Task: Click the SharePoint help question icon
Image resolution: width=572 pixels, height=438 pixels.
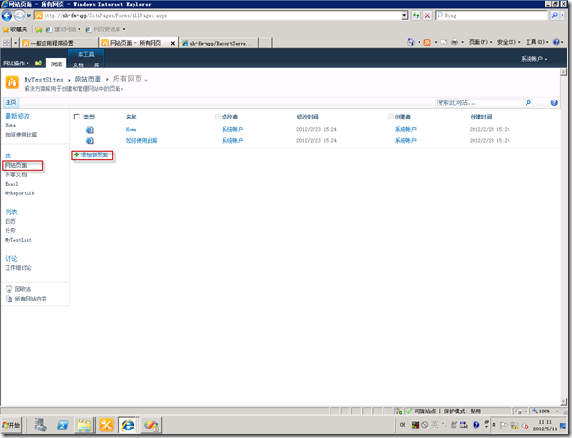Action: (x=554, y=103)
